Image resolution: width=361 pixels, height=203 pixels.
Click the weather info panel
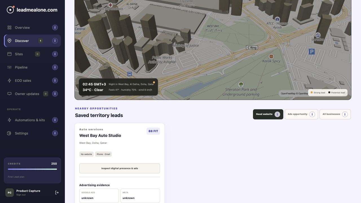coord(118,87)
